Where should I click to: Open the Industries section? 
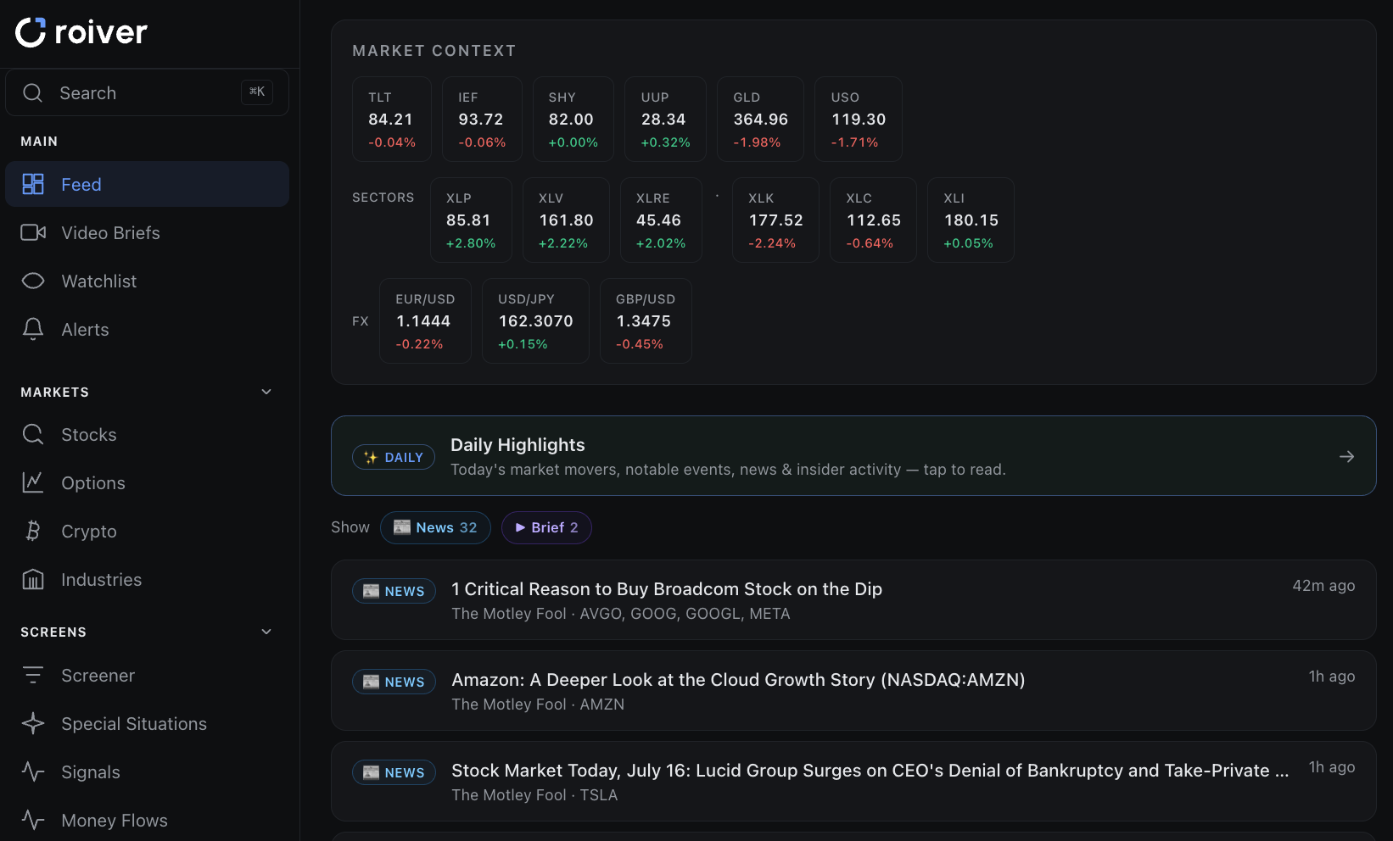click(x=147, y=579)
